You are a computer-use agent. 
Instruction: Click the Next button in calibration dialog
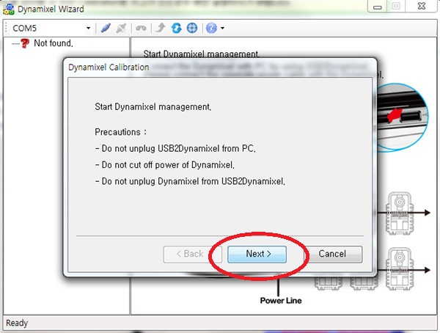click(257, 255)
